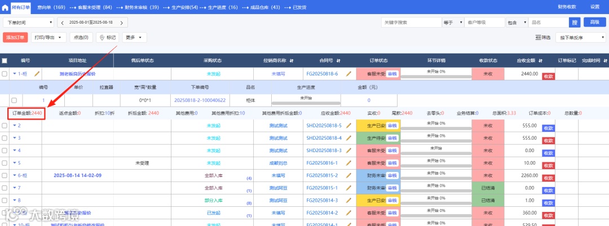Viewport: 609px width, 226px height.
Task: Select order row 5 checkbox
Action: [x=5, y=163]
